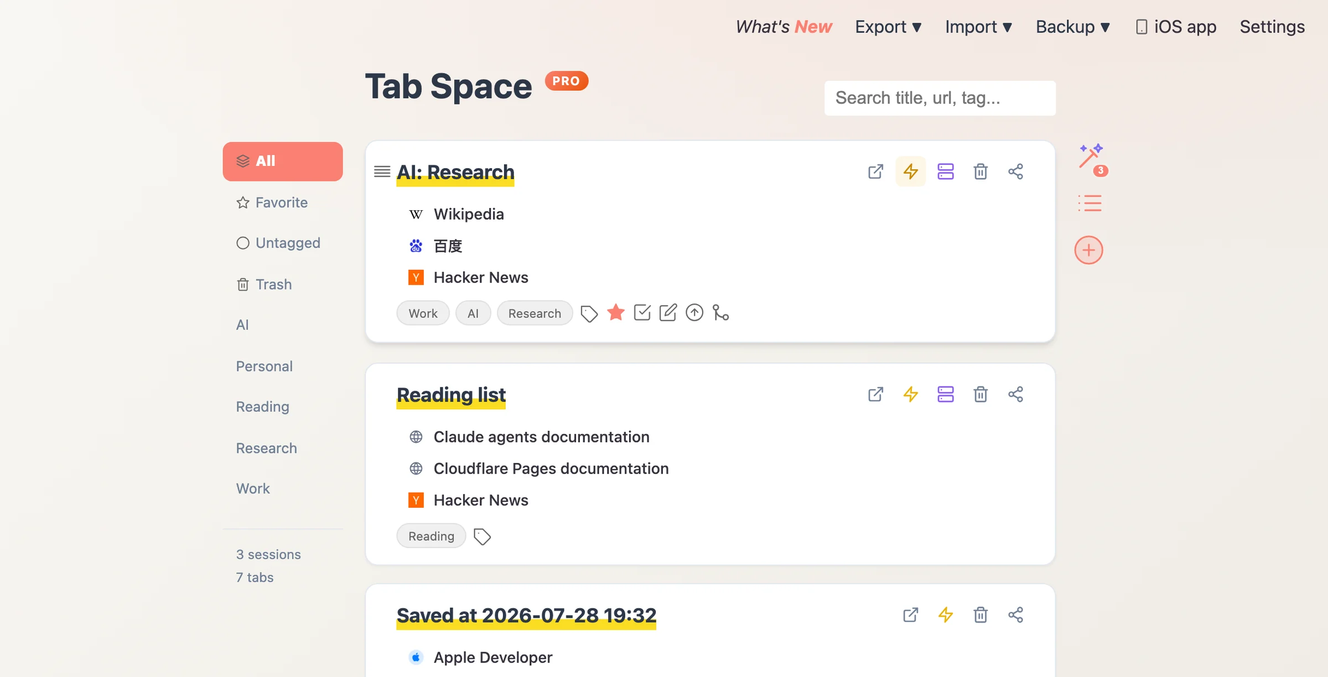Click the purple stacked rows icon on AI: Research
This screenshot has height=677, width=1328.
946,171
